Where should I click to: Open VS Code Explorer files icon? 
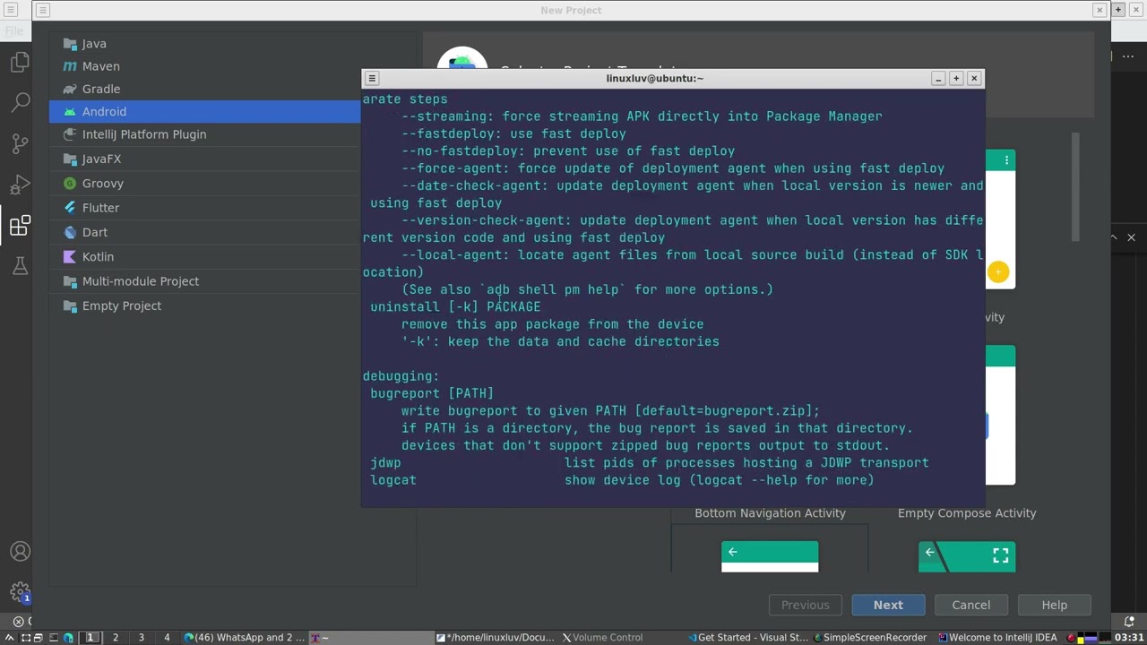[20, 62]
